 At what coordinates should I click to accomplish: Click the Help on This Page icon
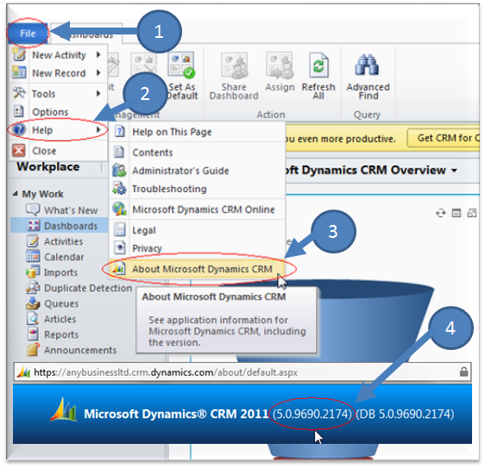pos(119,132)
